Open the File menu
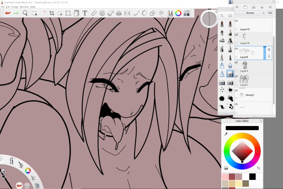283x189 pixels. [x=2, y=7]
